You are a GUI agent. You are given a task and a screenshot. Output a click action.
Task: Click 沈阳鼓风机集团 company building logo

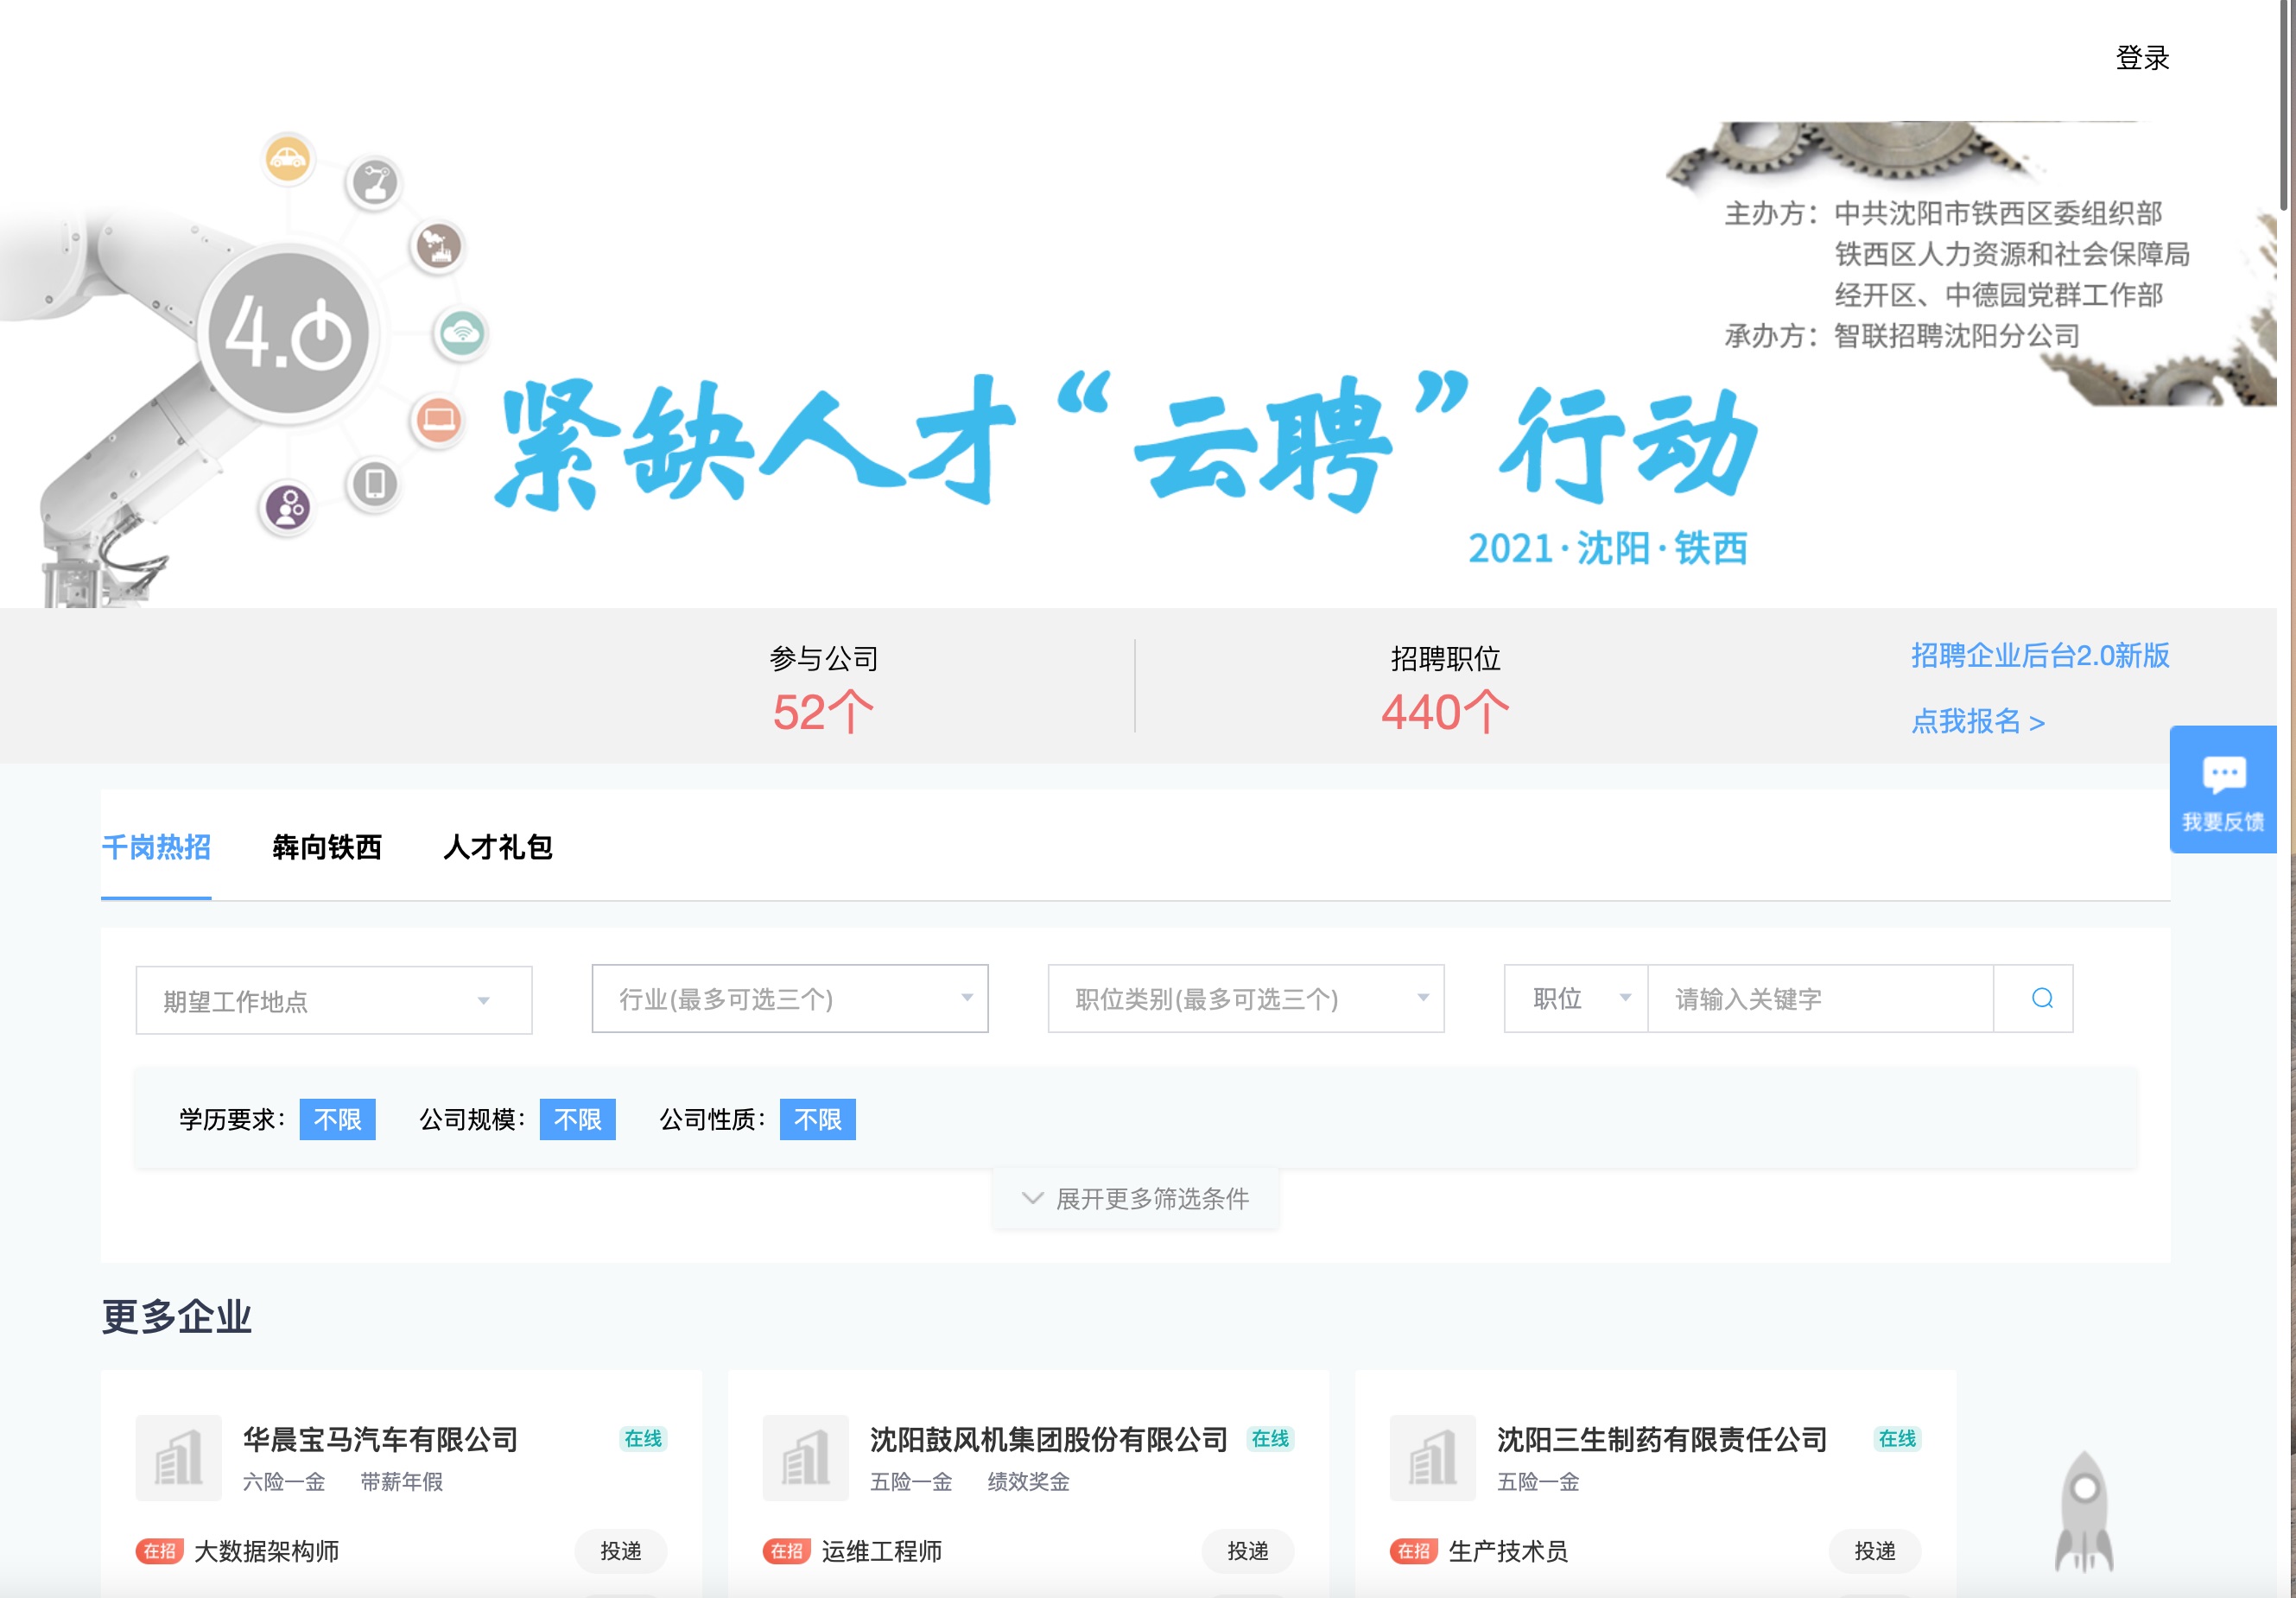coord(805,1457)
